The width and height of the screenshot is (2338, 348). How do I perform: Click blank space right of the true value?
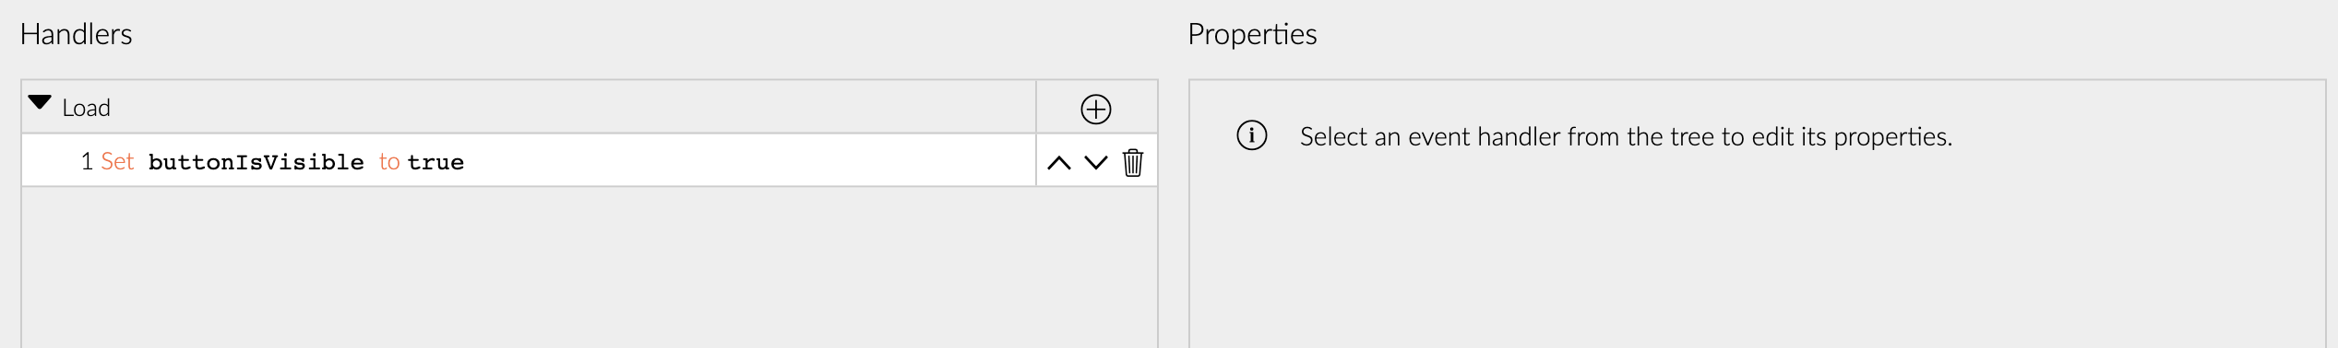[x=747, y=162]
